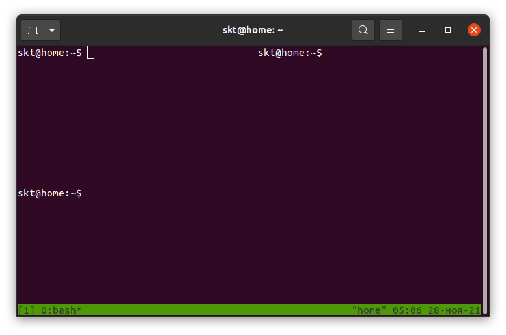Click the skt@home: ~ window title
Image resolution: width=506 pixels, height=335 pixels.
coord(253,30)
